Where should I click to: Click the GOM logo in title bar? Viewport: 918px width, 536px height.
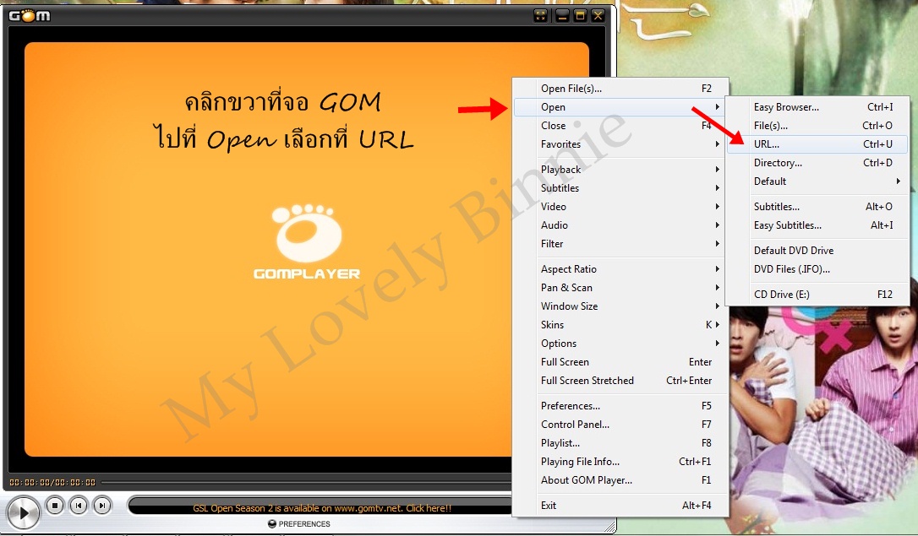coord(30,16)
